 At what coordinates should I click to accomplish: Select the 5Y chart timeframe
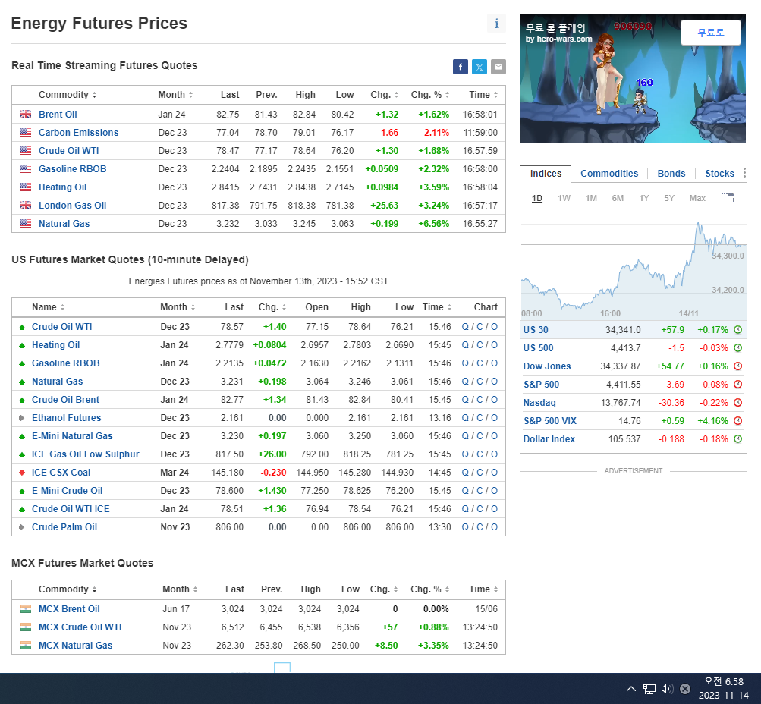(669, 198)
